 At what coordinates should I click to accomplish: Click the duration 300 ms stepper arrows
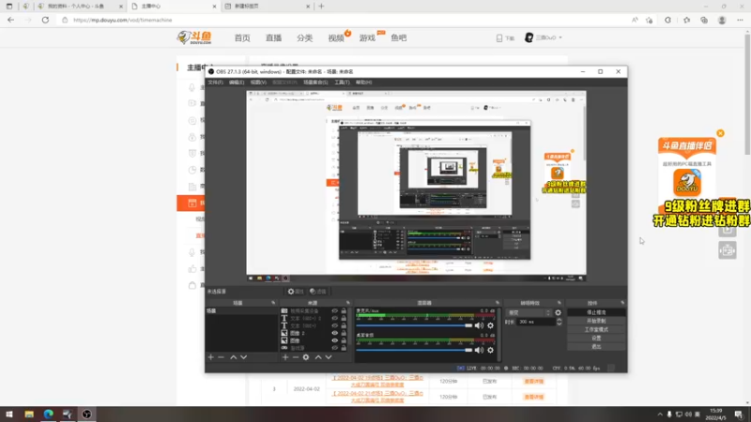point(559,322)
